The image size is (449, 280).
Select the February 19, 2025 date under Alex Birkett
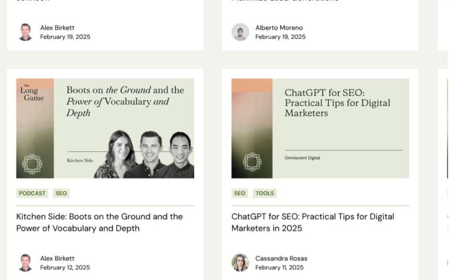(65, 37)
